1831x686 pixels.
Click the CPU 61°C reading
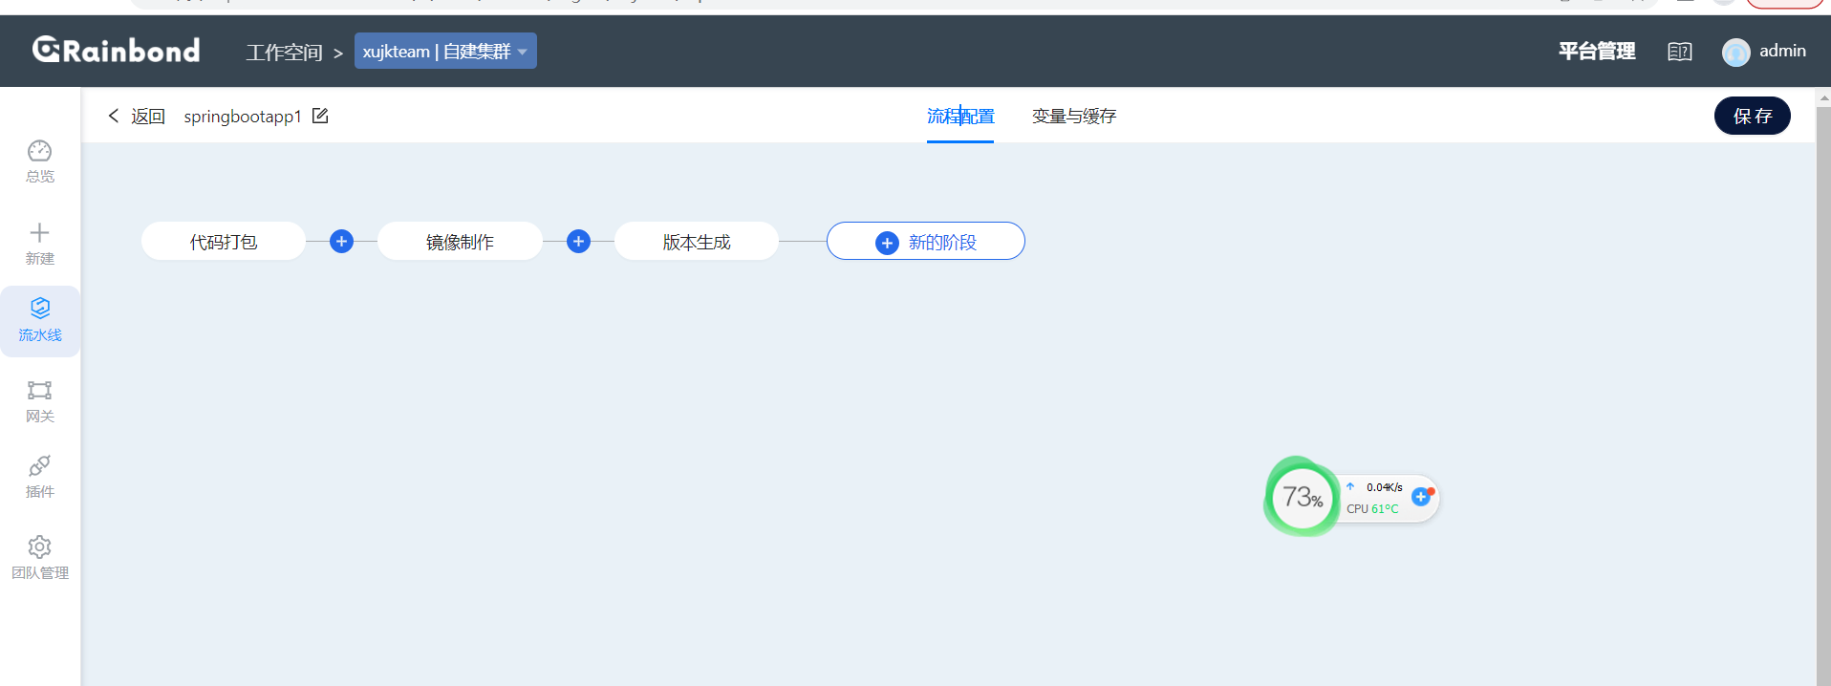pyautogui.click(x=1372, y=509)
